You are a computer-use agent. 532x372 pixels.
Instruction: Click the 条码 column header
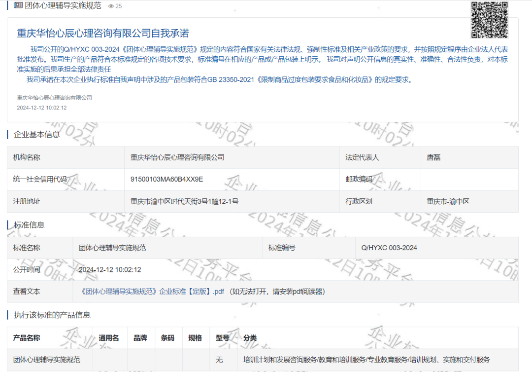pyautogui.click(x=167, y=338)
